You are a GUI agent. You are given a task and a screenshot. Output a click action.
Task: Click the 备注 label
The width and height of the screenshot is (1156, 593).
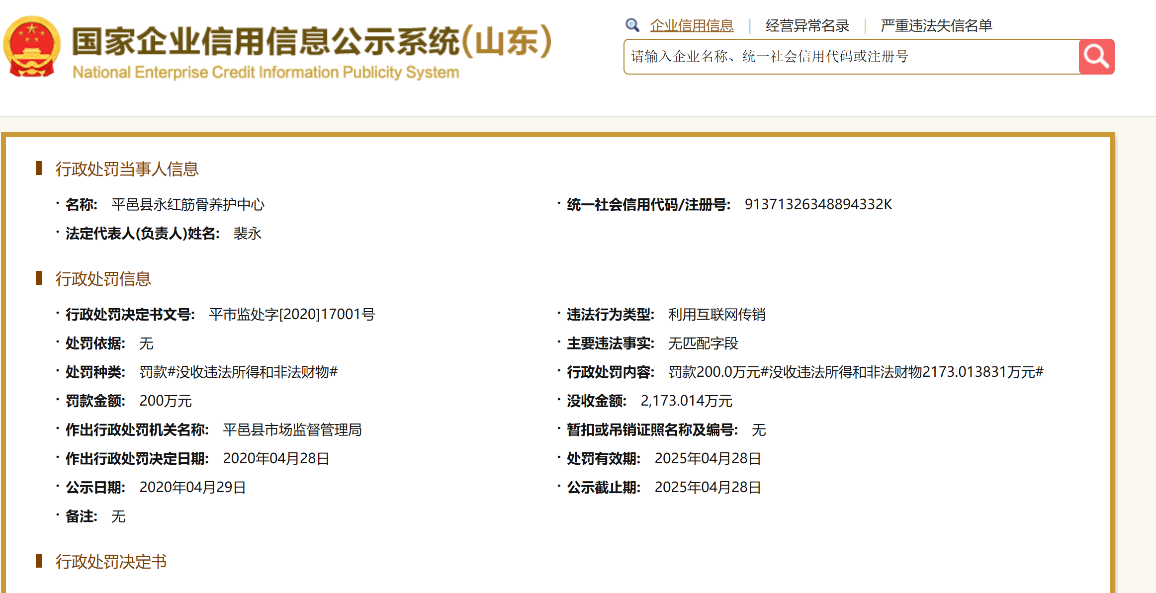coord(82,516)
